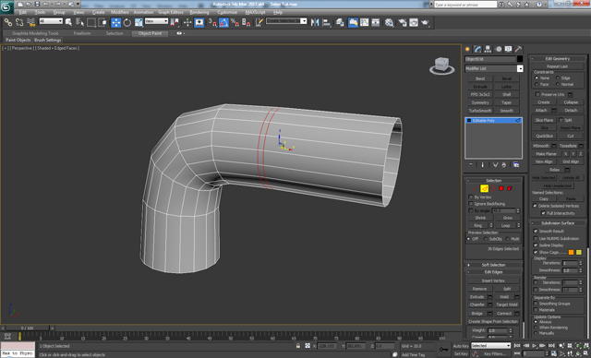Select the SubObj preview selection radio
Viewport: 591px width, 358px height.
tap(486, 239)
